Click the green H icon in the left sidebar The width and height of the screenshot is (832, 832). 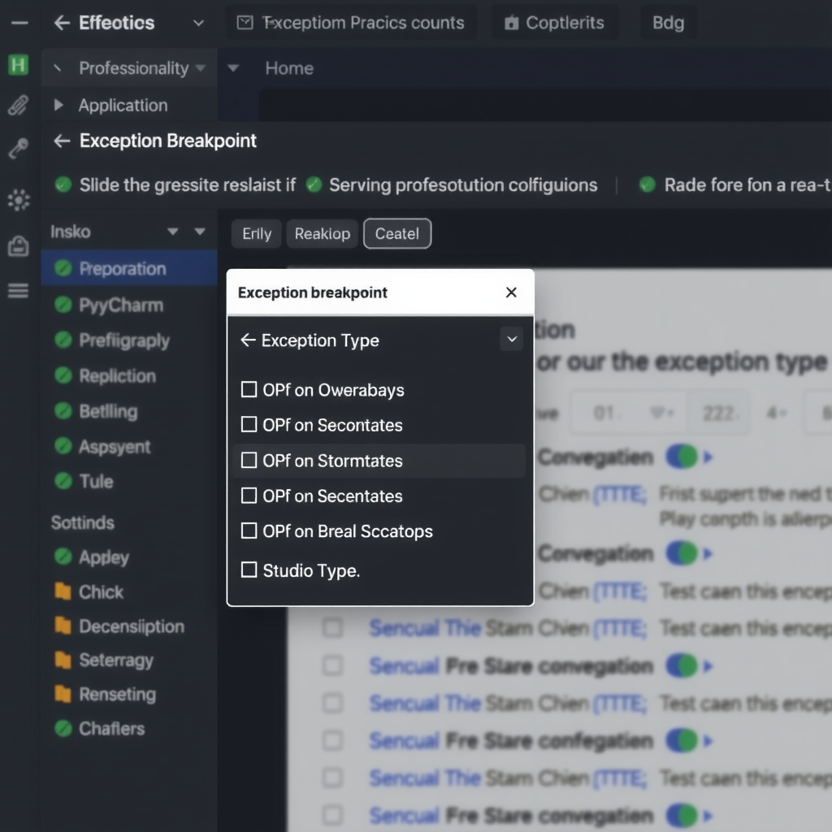tap(18, 65)
